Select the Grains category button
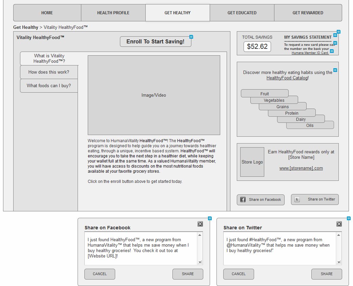 (x=283, y=107)
